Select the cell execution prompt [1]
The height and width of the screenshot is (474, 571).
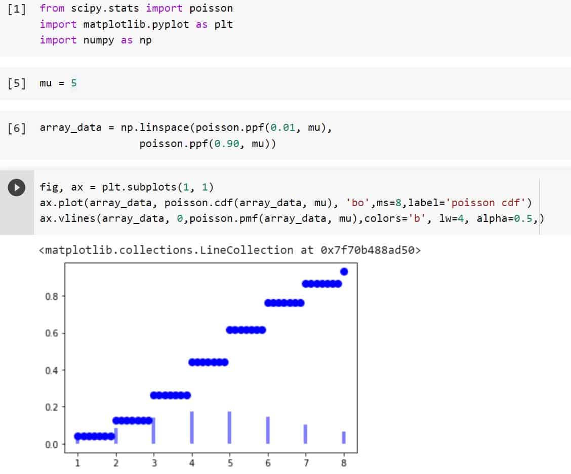[15, 8]
